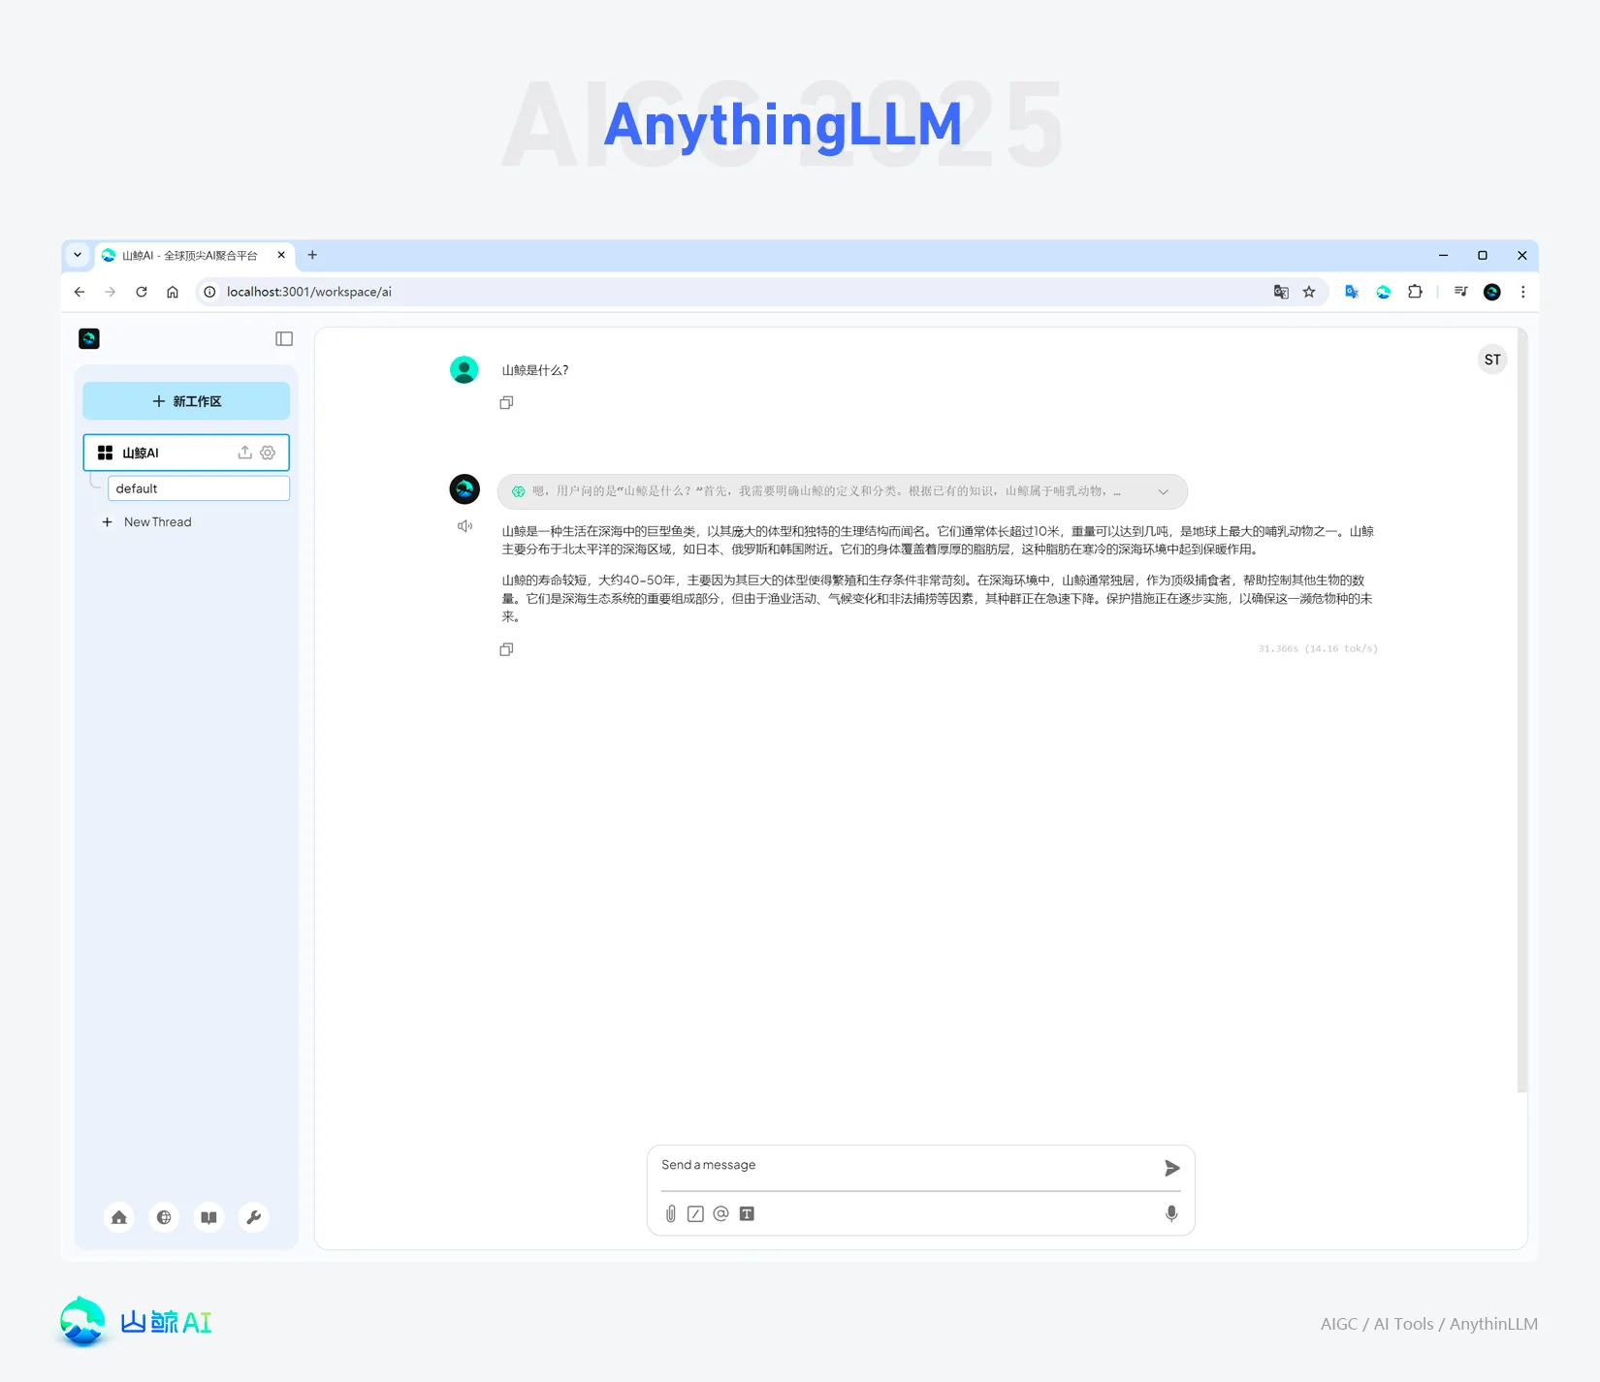This screenshot has height=1382, width=1600.
Task: Click the app logo above the sidebar
Action: pos(89,338)
